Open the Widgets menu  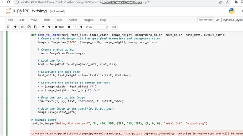[88, 20]
